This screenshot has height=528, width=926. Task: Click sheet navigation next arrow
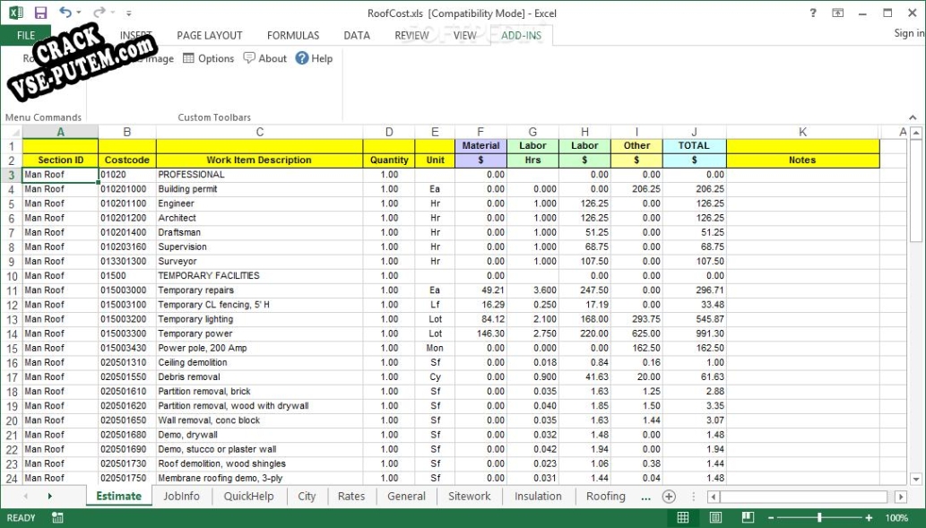(49, 496)
